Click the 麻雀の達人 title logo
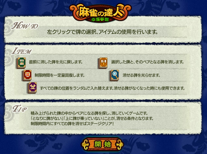207x154 pixels. pos(100,13)
